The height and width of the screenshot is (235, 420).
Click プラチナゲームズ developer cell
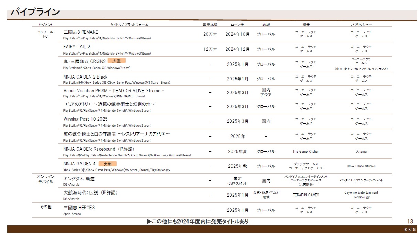(x=306, y=166)
